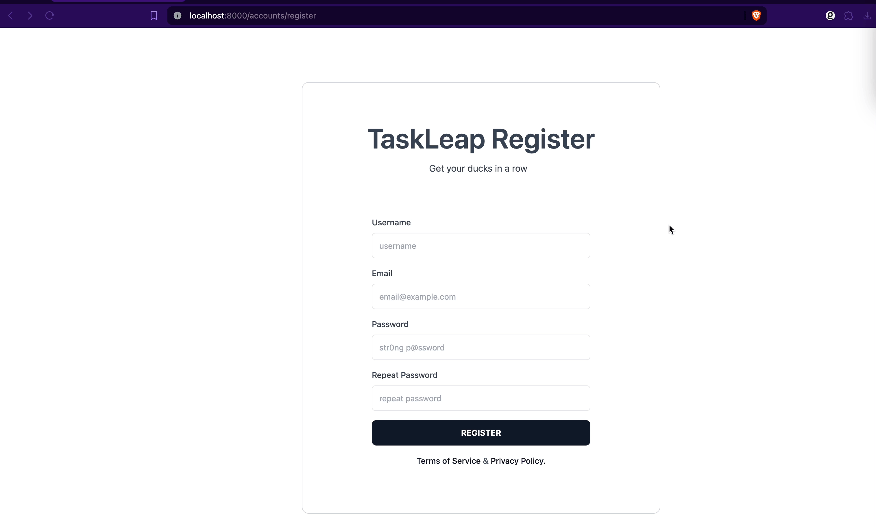This screenshot has height=527, width=876.
Task: Click the TaskLeap Register heading
Action: (x=480, y=138)
